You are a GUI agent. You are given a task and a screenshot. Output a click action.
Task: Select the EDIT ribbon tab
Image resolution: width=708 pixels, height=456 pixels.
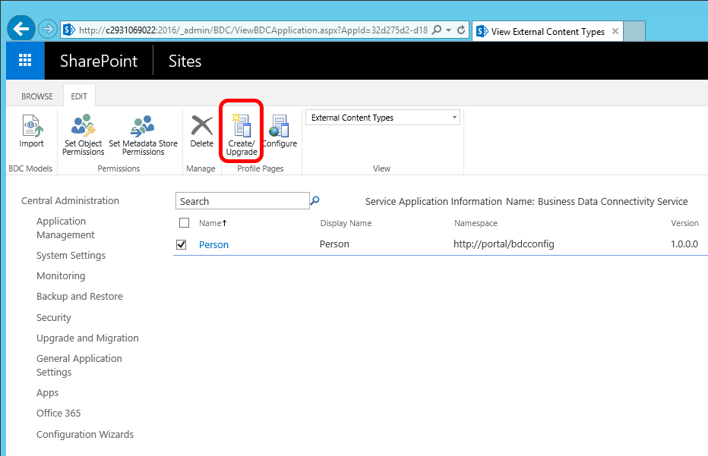tap(79, 96)
